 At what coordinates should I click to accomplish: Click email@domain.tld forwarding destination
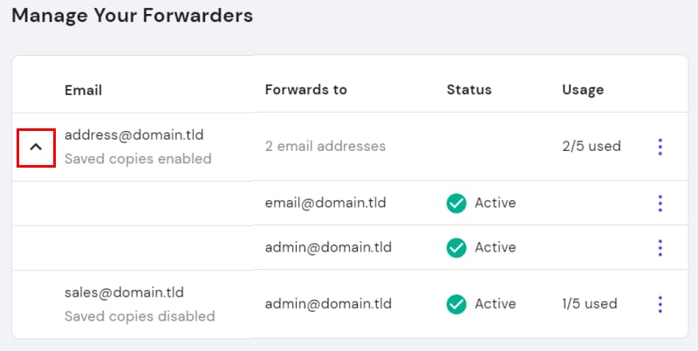(325, 203)
